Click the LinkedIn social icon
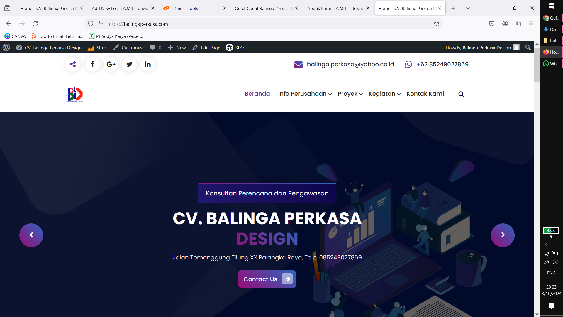Image resolution: width=563 pixels, height=317 pixels. [x=147, y=64]
